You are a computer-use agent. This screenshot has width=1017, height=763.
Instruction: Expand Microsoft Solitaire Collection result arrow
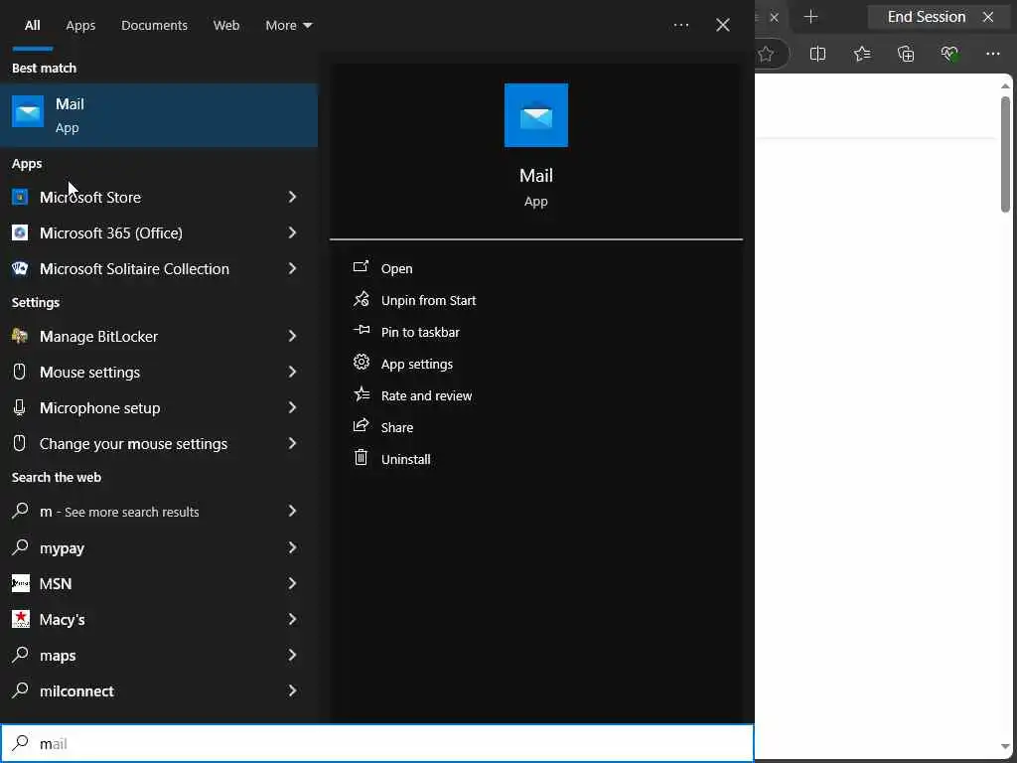point(293,268)
